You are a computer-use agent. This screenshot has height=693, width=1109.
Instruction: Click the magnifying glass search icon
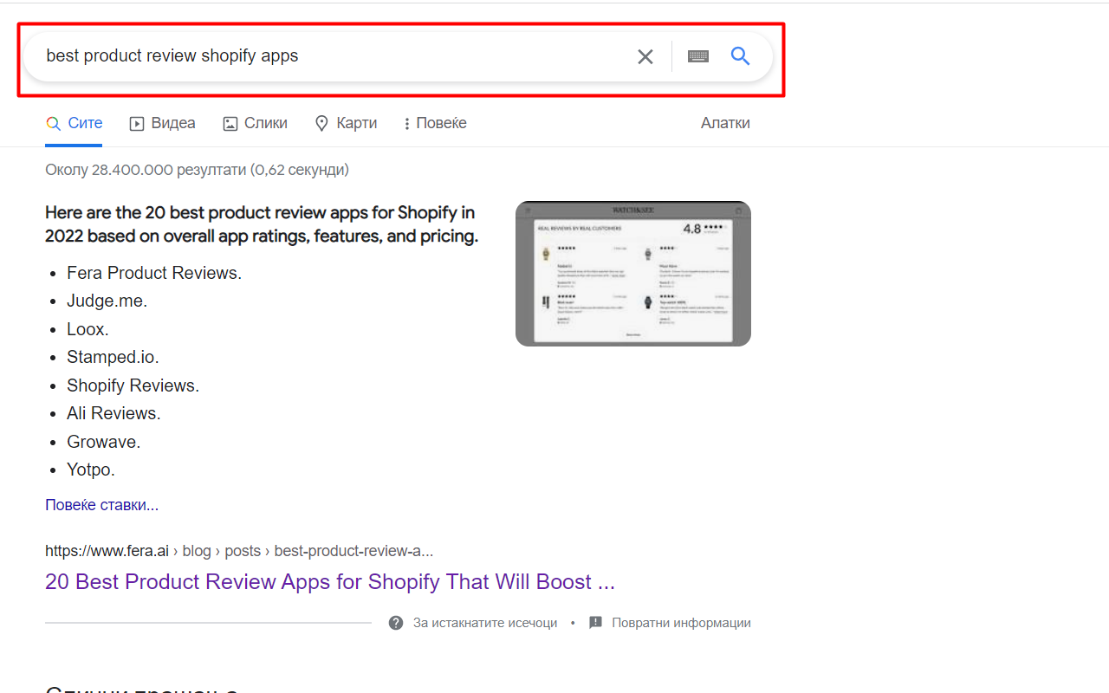coord(740,55)
